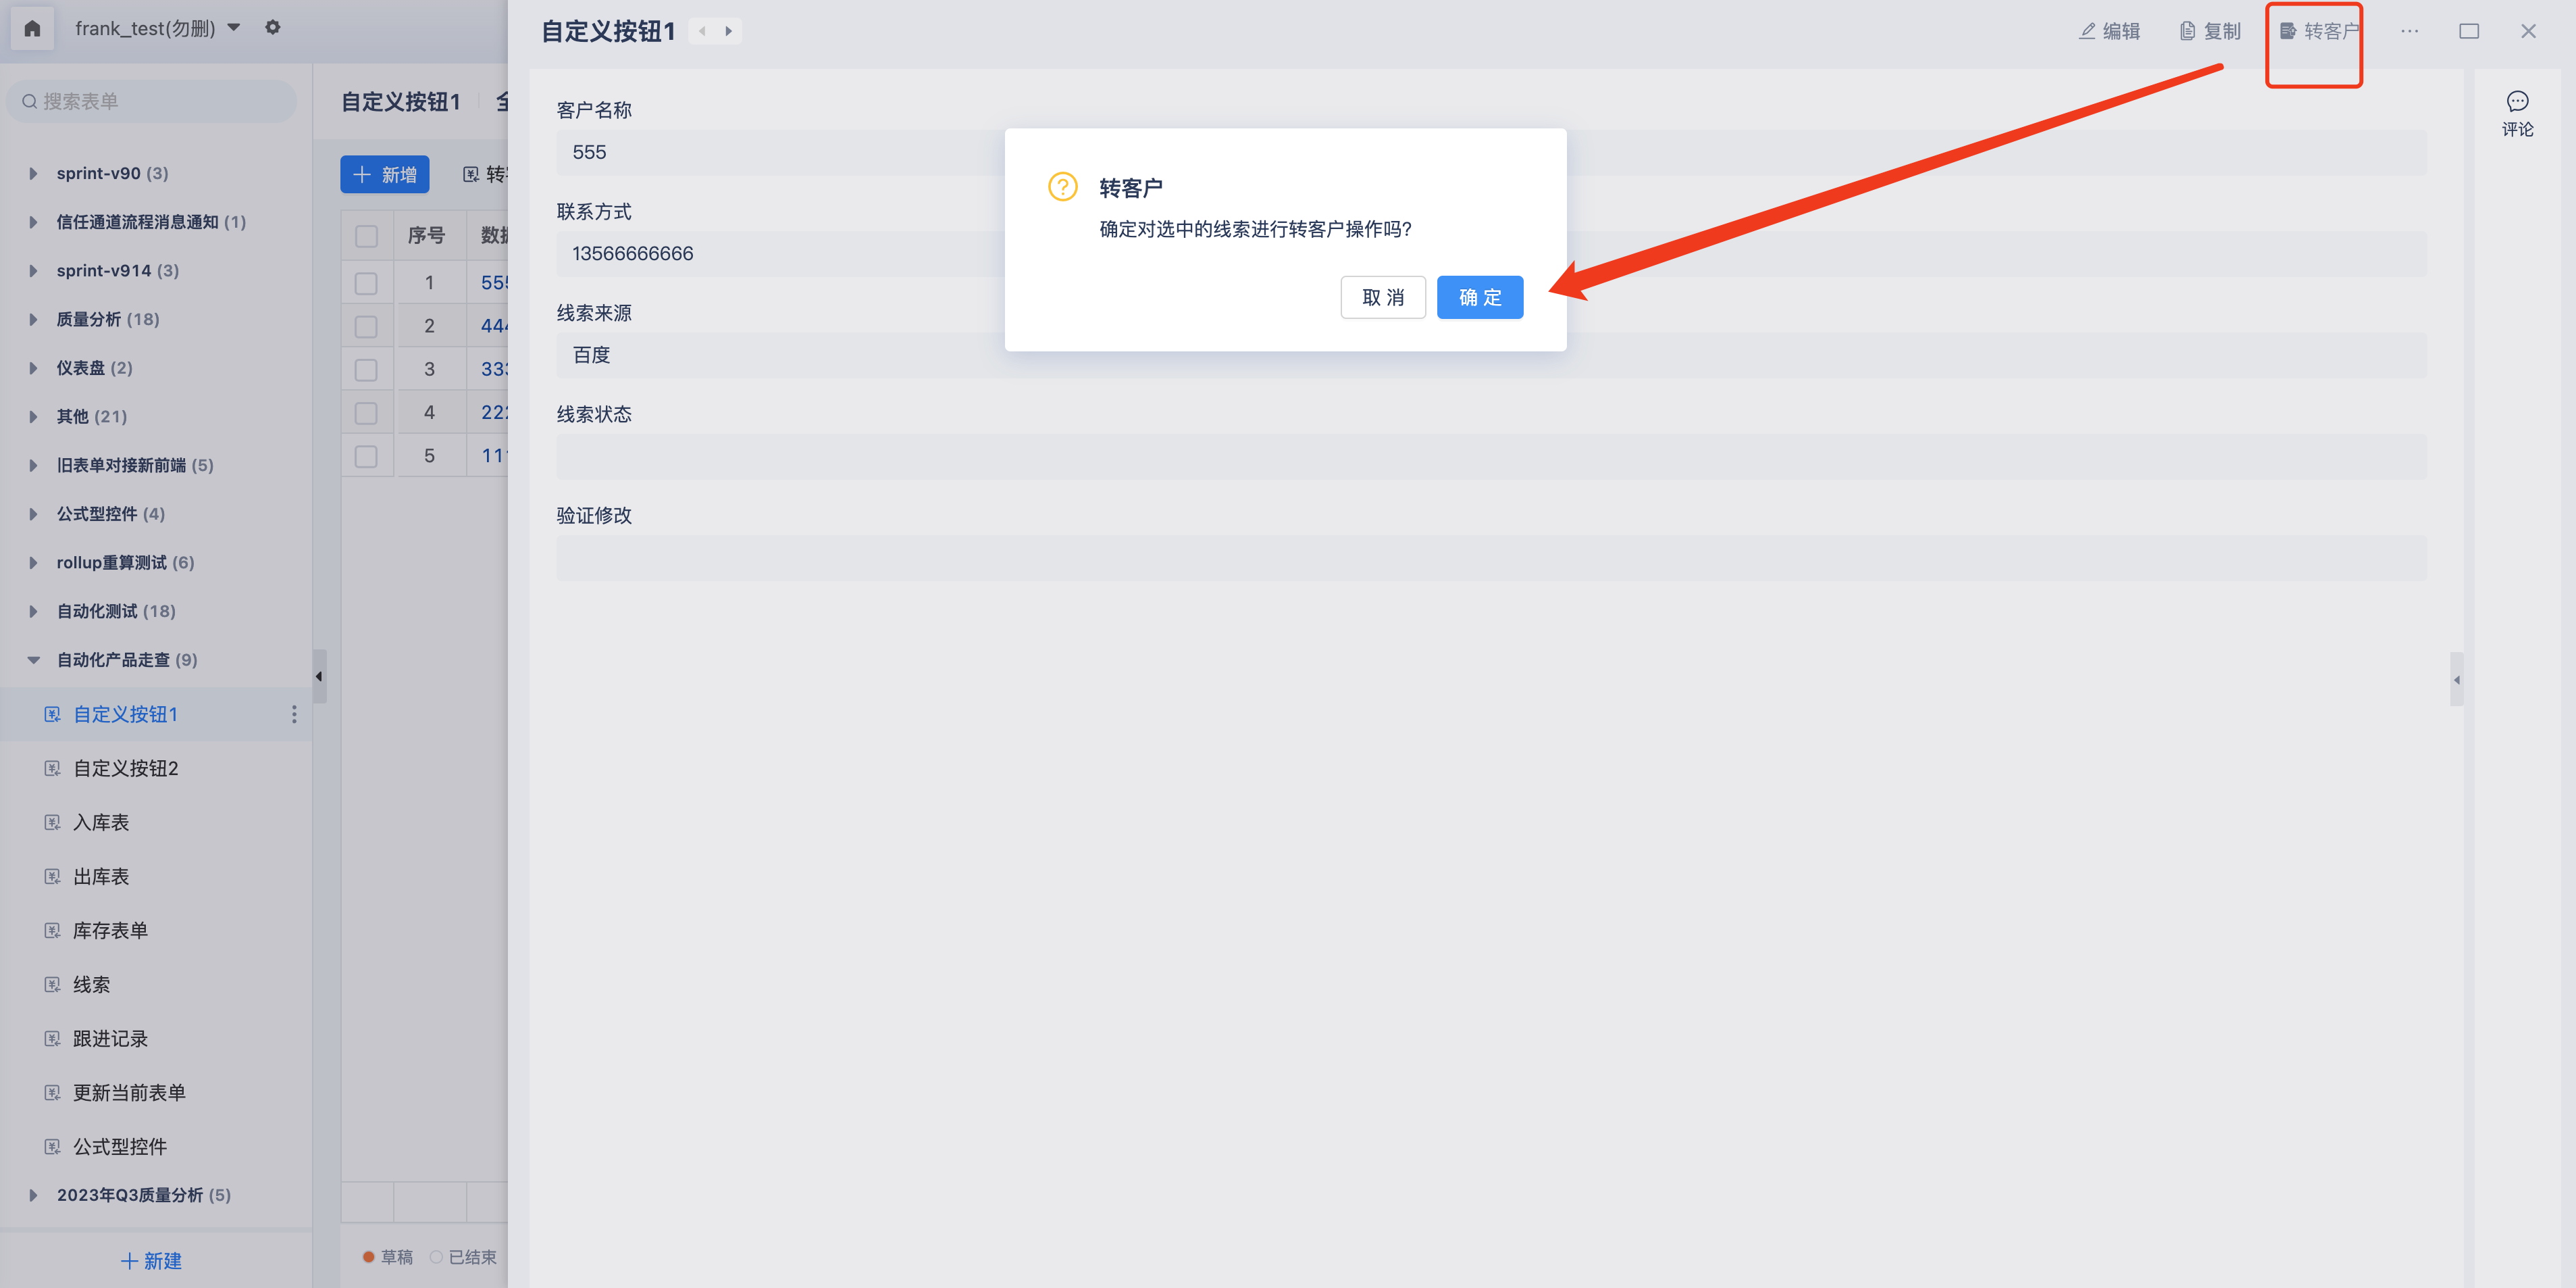Click the empty 线索状态 field
Image resolution: width=2576 pixels, height=1288 pixels.
click(x=1491, y=456)
